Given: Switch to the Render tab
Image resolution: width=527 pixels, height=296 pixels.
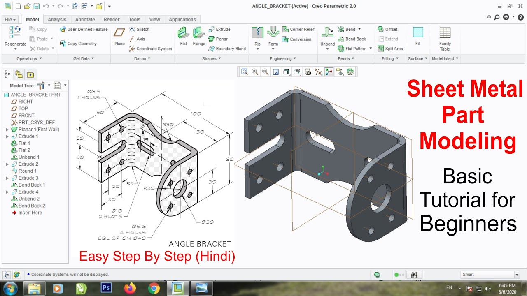Looking at the screenshot, I should [x=112, y=19].
